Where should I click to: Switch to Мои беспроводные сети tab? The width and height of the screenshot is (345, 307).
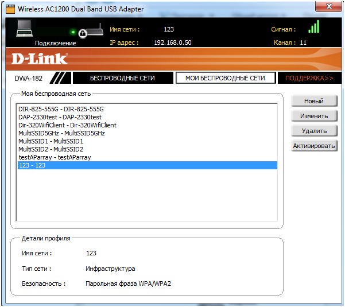pos(225,78)
